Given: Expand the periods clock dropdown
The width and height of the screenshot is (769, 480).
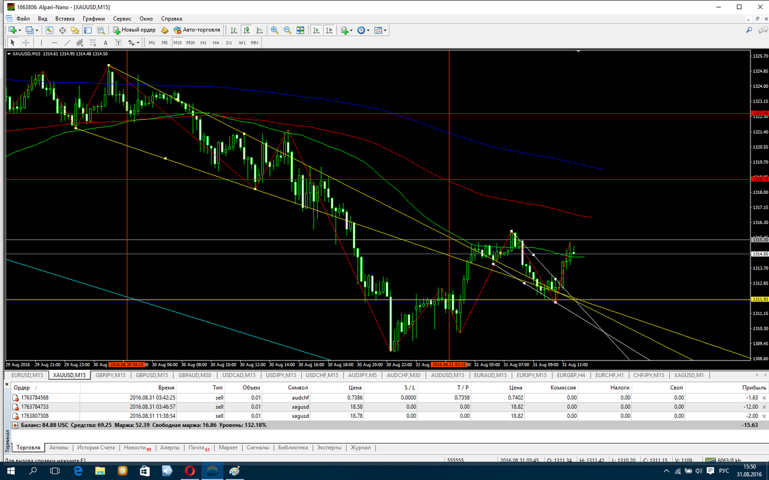Looking at the screenshot, I should [368, 30].
